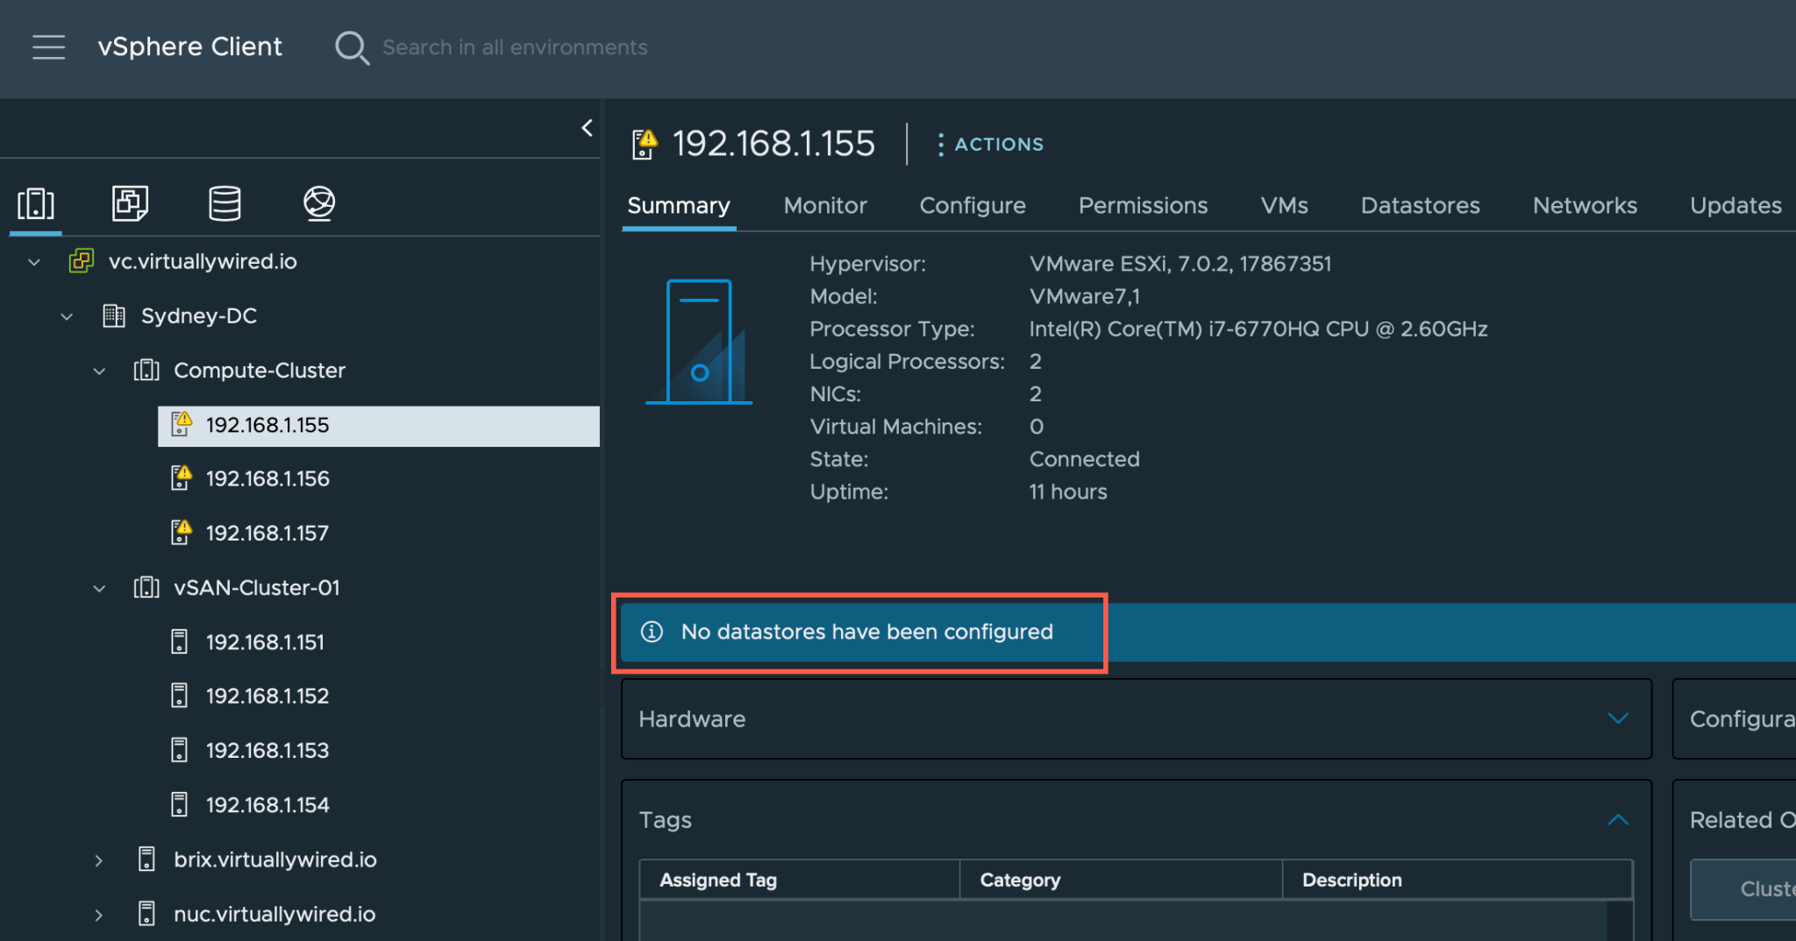
Task: Select host 192.168.1.156 in the tree
Action: point(267,478)
